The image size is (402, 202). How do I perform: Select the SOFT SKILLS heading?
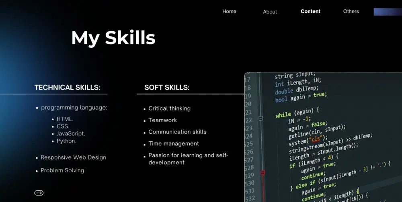167,88
